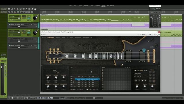
Task: Click the left mixer track volume fader
Action: pos(2,67)
